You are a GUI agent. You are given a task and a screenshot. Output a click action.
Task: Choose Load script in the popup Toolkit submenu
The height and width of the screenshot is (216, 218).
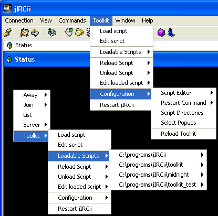pyautogui.click(x=80, y=135)
